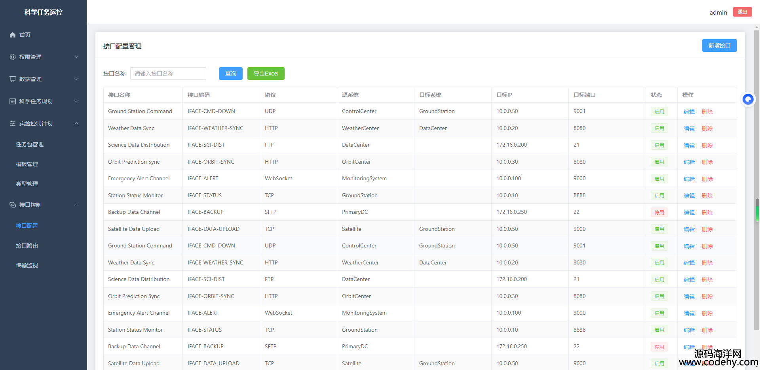This screenshot has width=760, height=370.
Task: Click the 数据管理 monitor icon
Action: (x=13, y=79)
